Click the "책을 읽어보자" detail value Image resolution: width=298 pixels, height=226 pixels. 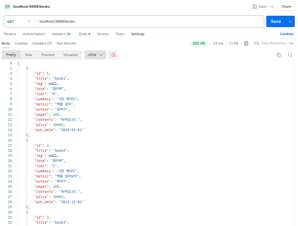click(67, 176)
